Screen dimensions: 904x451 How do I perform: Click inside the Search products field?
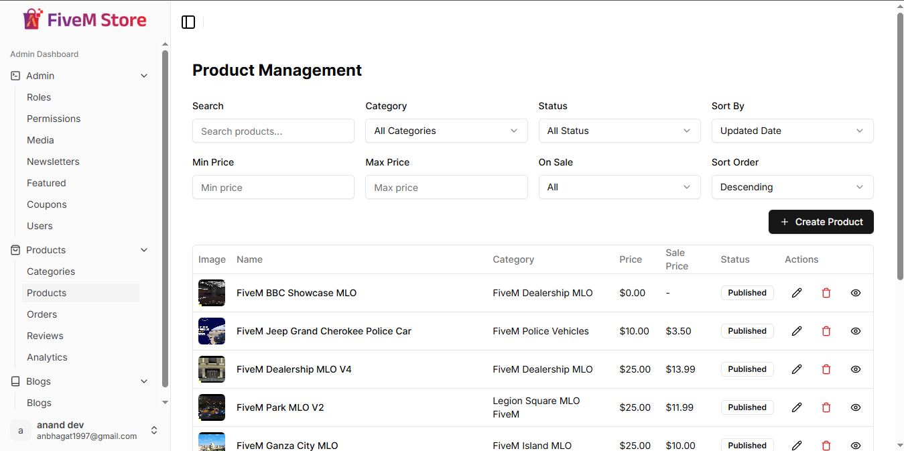(273, 131)
